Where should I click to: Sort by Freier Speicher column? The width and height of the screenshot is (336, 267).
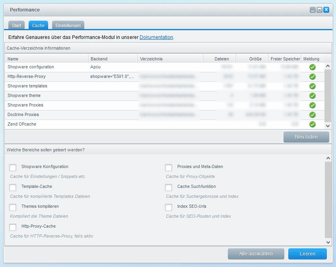(x=285, y=59)
